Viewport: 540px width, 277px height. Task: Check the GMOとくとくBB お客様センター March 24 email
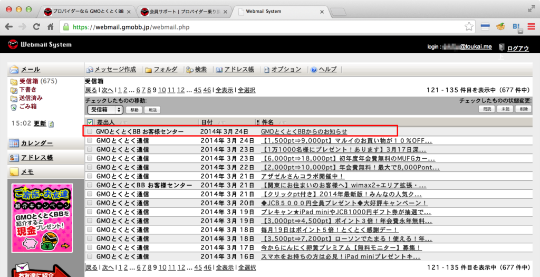click(x=90, y=131)
